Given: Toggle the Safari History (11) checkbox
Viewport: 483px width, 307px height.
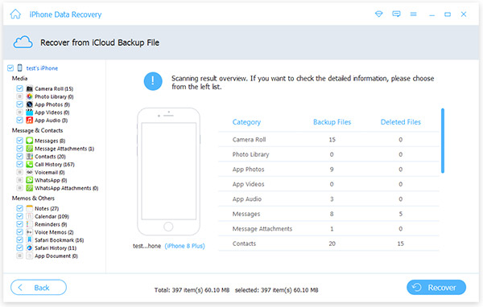Looking at the screenshot, I should coord(19,248).
